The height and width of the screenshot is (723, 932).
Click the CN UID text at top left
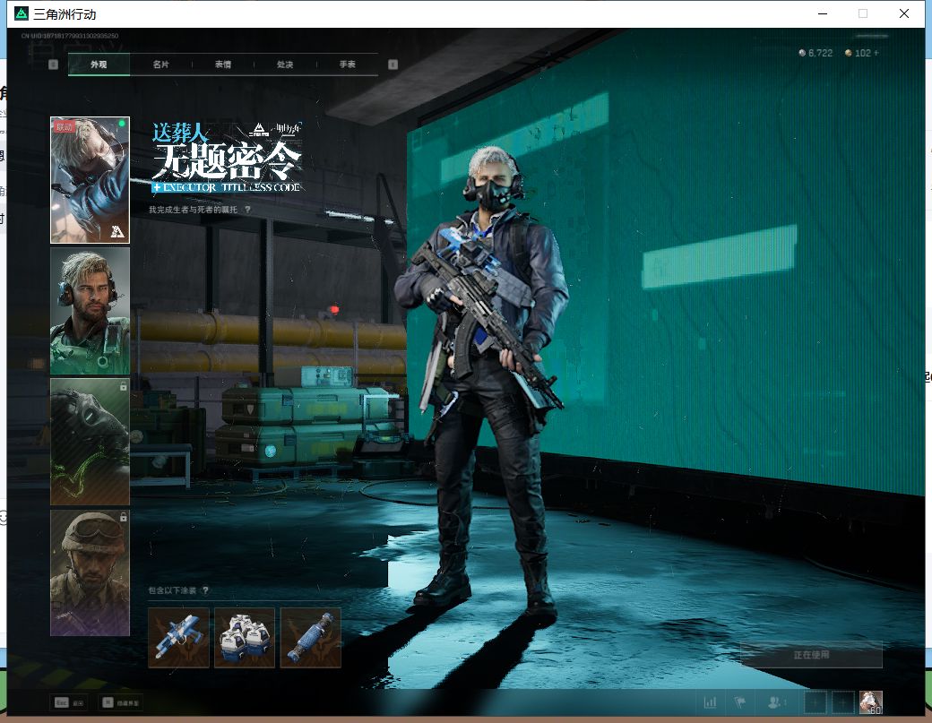coord(70,36)
